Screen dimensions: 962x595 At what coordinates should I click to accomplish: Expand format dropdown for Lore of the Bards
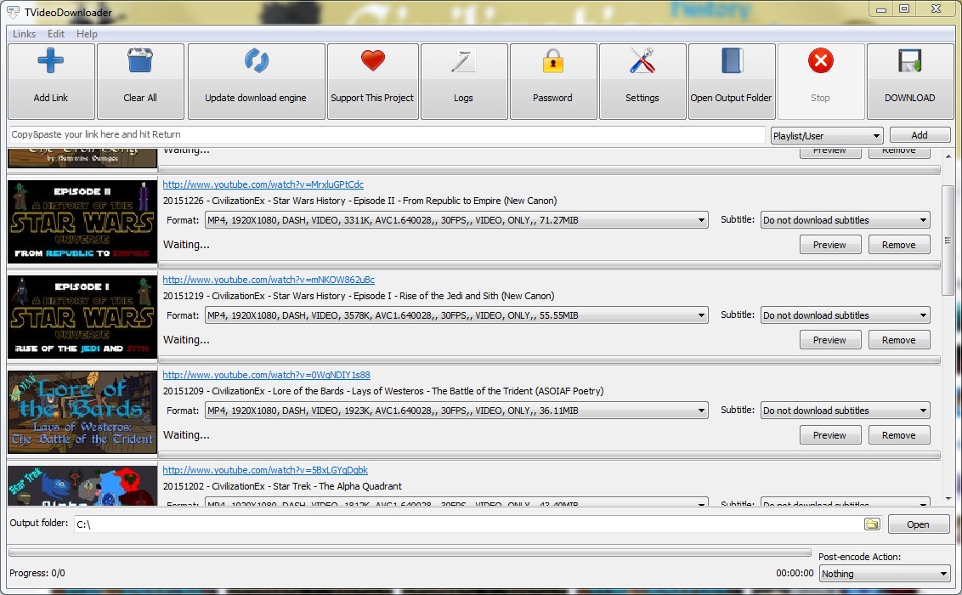[x=456, y=411]
